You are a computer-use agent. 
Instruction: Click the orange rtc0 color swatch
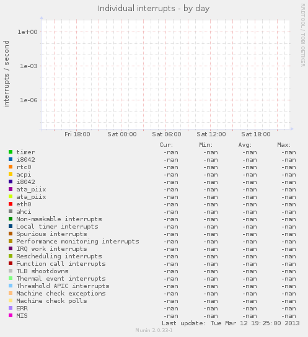click(x=11, y=167)
